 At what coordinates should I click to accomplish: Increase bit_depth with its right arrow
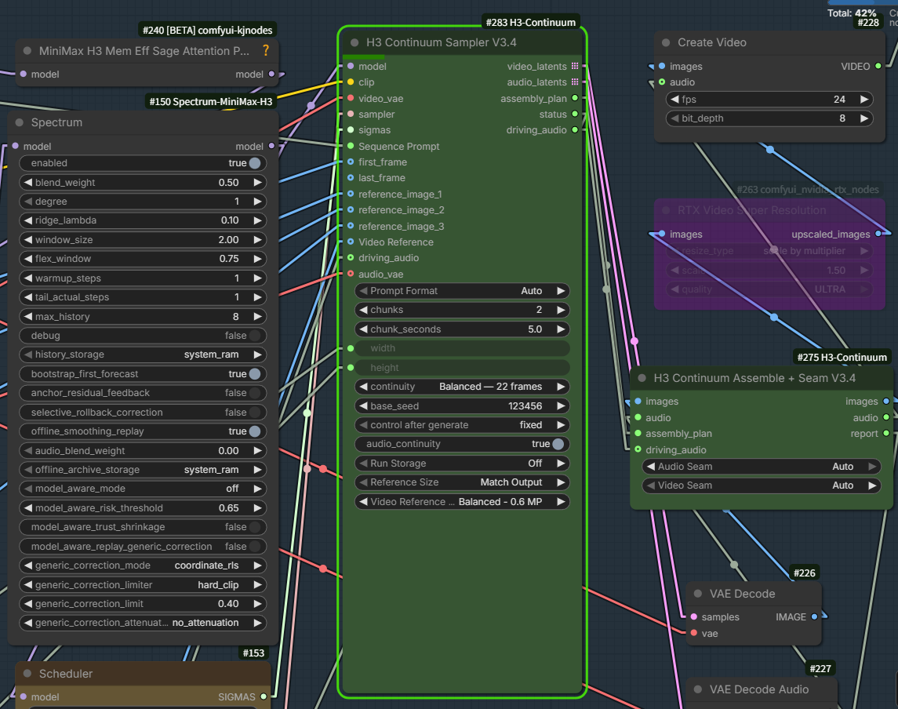[864, 118]
